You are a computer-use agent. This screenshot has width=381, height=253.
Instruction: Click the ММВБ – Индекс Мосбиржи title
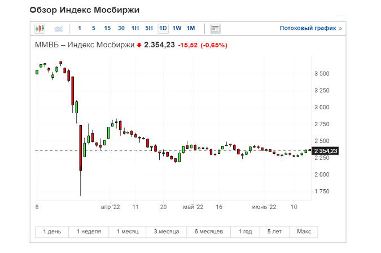point(85,45)
